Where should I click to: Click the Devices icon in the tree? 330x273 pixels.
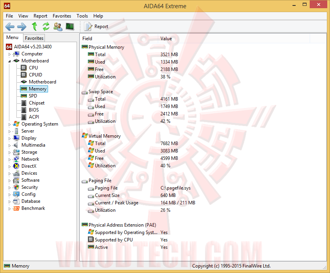pos(16,173)
